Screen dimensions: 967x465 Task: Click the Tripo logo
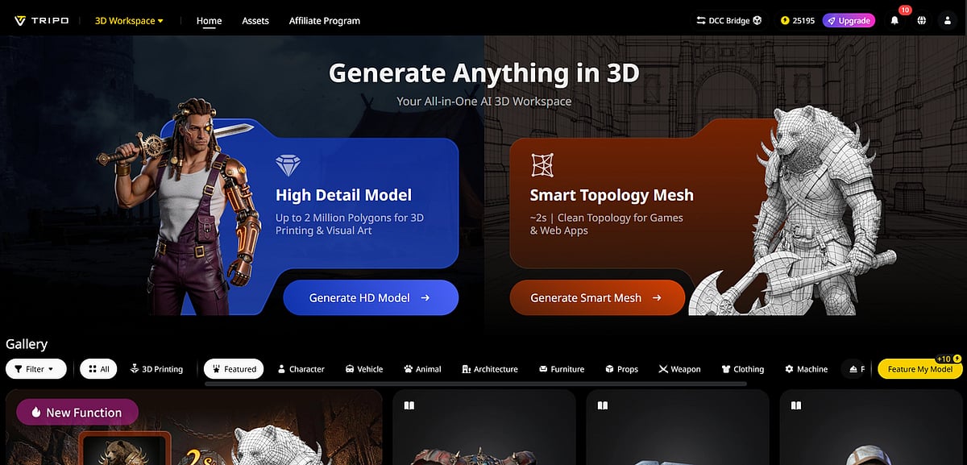pos(42,20)
